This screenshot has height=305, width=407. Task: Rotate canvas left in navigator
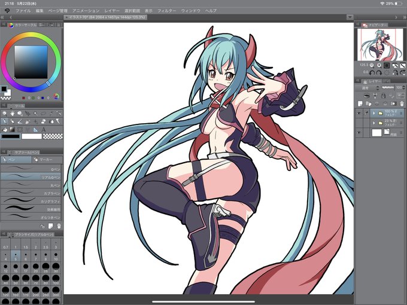pos(372,73)
